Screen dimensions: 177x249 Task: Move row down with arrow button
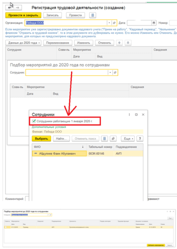coord(128,43)
